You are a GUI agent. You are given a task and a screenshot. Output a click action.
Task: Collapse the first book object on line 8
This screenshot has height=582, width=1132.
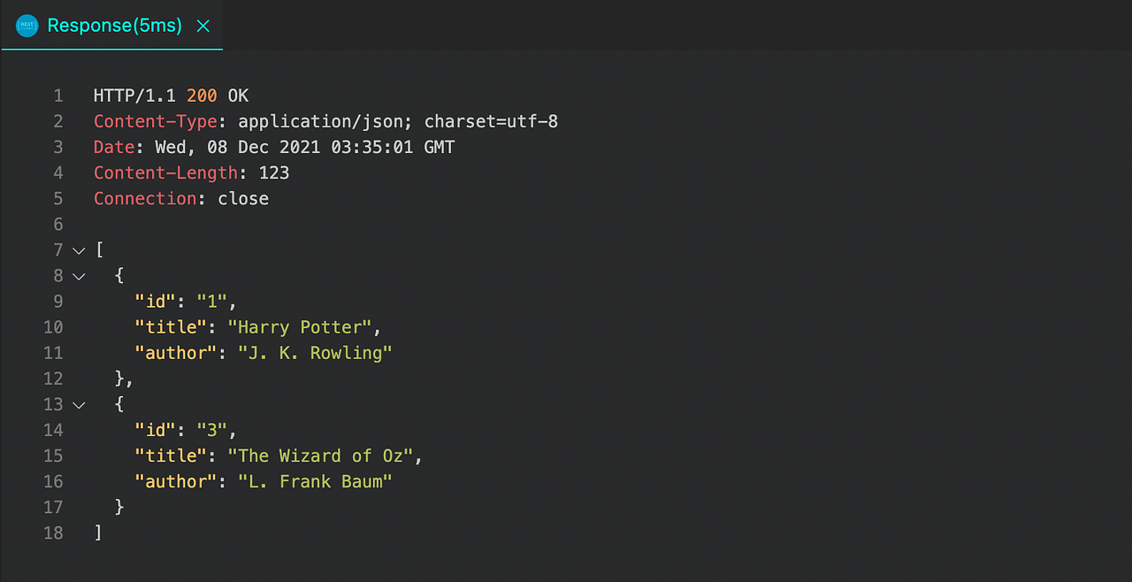click(79, 276)
